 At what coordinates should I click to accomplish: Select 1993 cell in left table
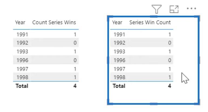(x=22, y=51)
